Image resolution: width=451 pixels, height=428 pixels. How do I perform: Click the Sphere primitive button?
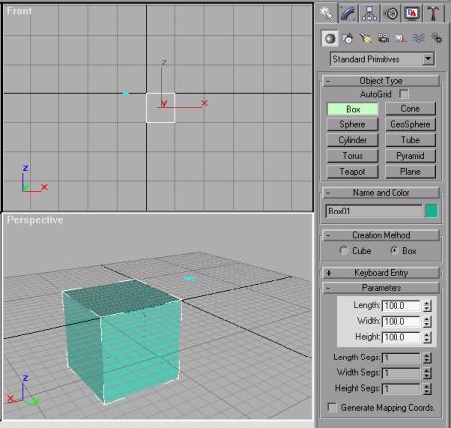(x=352, y=124)
